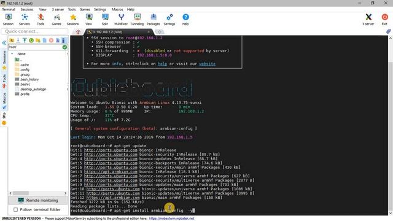The width and height of the screenshot is (393, 221).
Task: Open the Packages manager
Action: pos(153,20)
